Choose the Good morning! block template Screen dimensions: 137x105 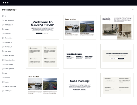(x=80, y=85)
